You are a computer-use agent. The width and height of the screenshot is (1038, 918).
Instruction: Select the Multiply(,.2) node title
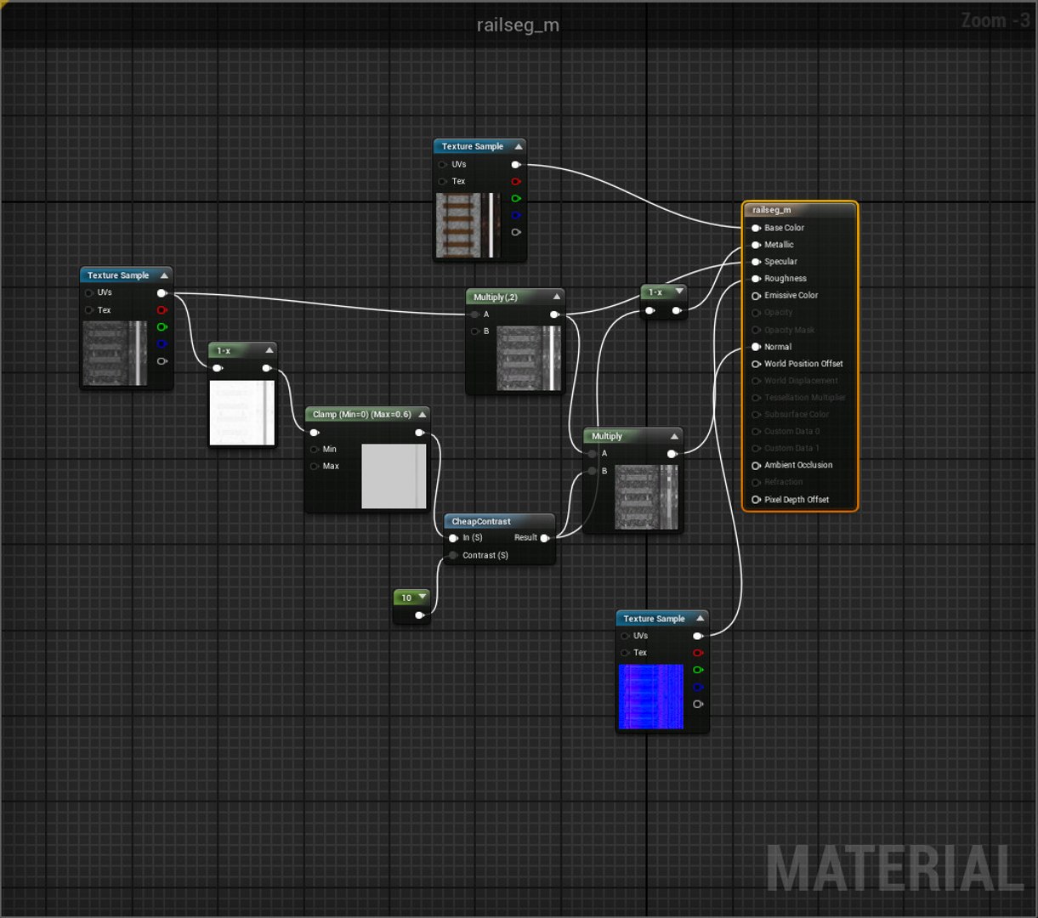coord(496,297)
